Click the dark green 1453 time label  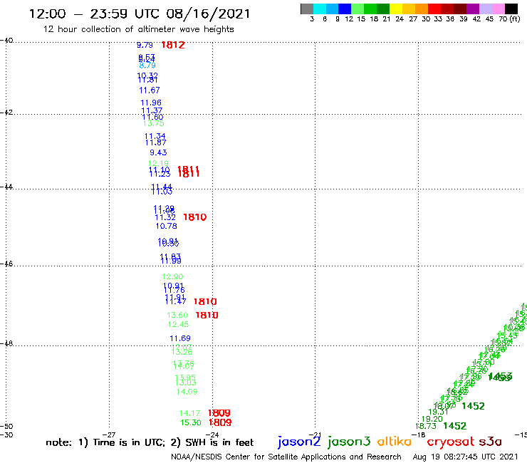click(500, 377)
